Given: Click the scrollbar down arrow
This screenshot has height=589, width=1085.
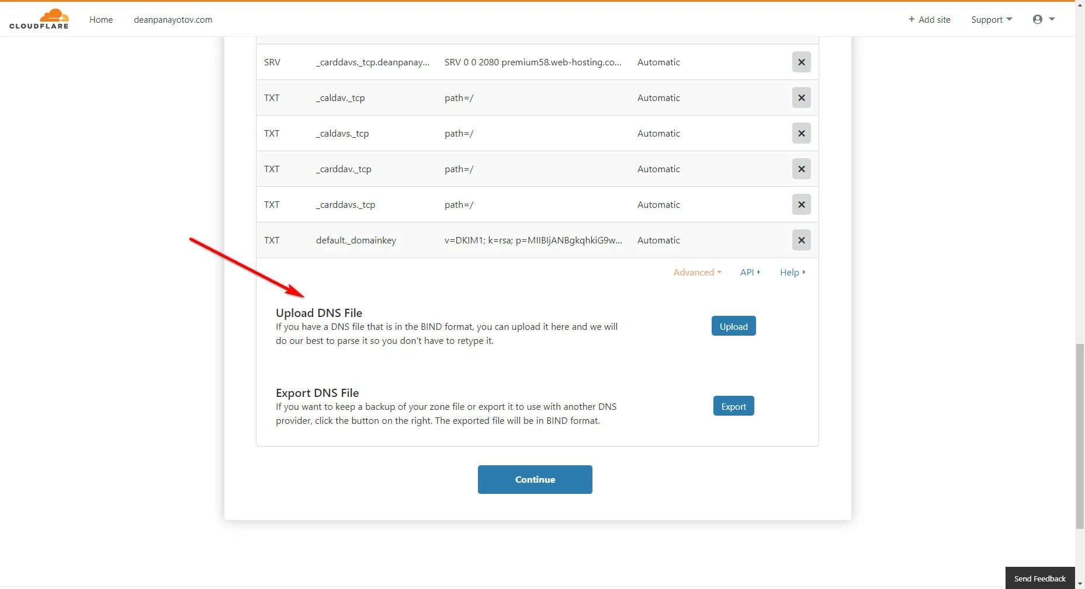Looking at the screenshot, I should (1080, 584).
